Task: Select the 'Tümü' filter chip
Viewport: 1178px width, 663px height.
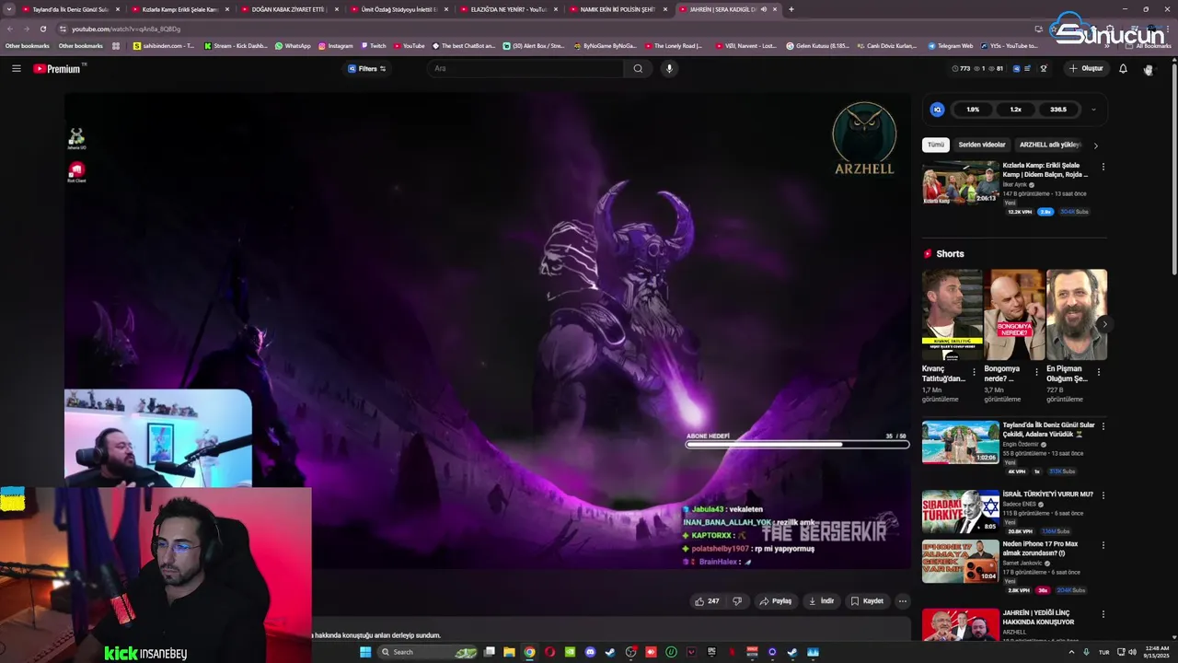Action: 936,145
